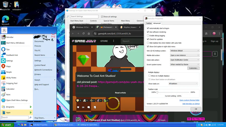226x127 pixels.
Task: Open Middle-click action dropdown
Action: [185, 55]
